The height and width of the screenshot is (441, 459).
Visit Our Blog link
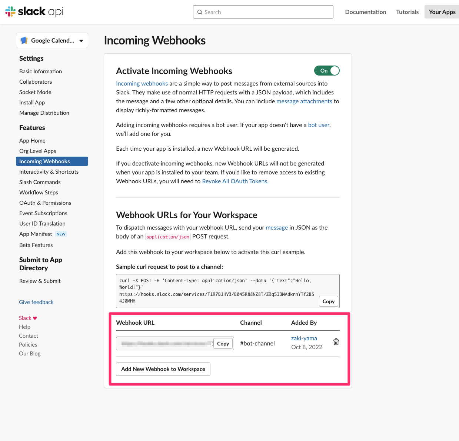[x=30, y=353]
